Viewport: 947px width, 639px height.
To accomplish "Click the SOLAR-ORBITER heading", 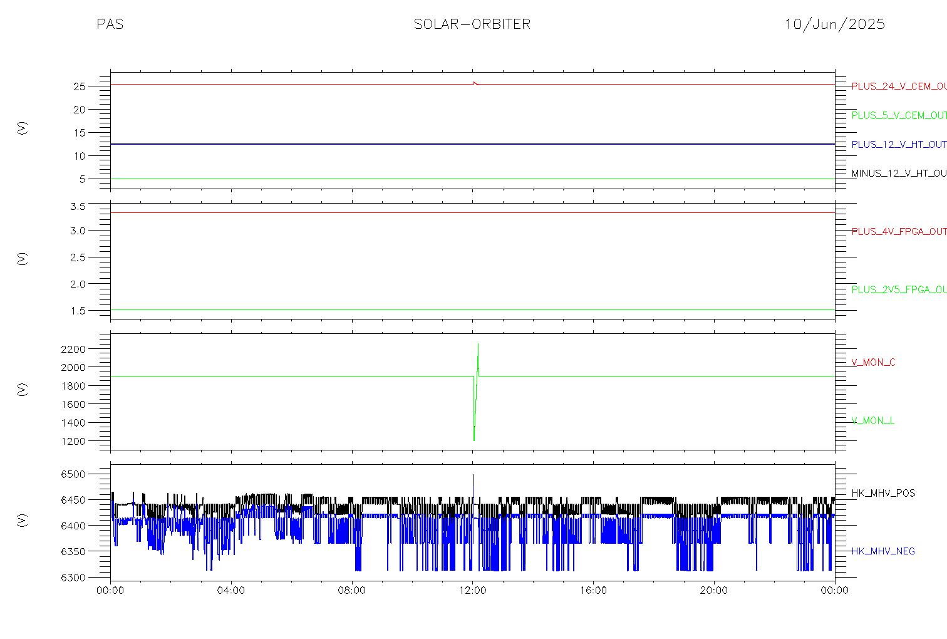I will coord(472,24).
